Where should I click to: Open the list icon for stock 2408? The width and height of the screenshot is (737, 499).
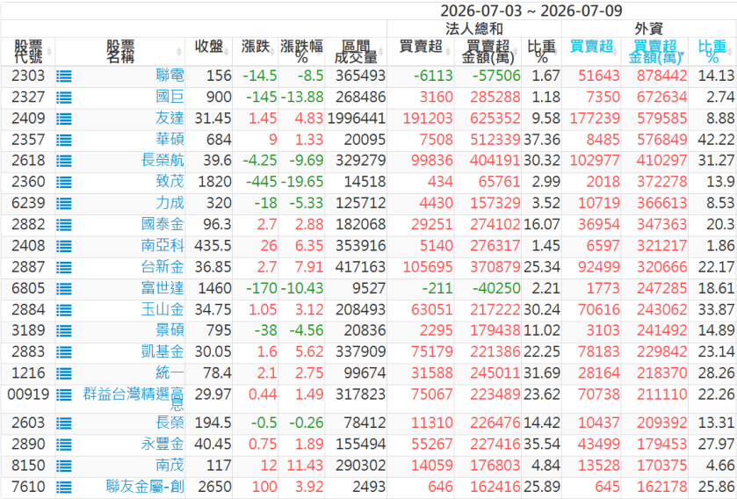click(64, 246)
